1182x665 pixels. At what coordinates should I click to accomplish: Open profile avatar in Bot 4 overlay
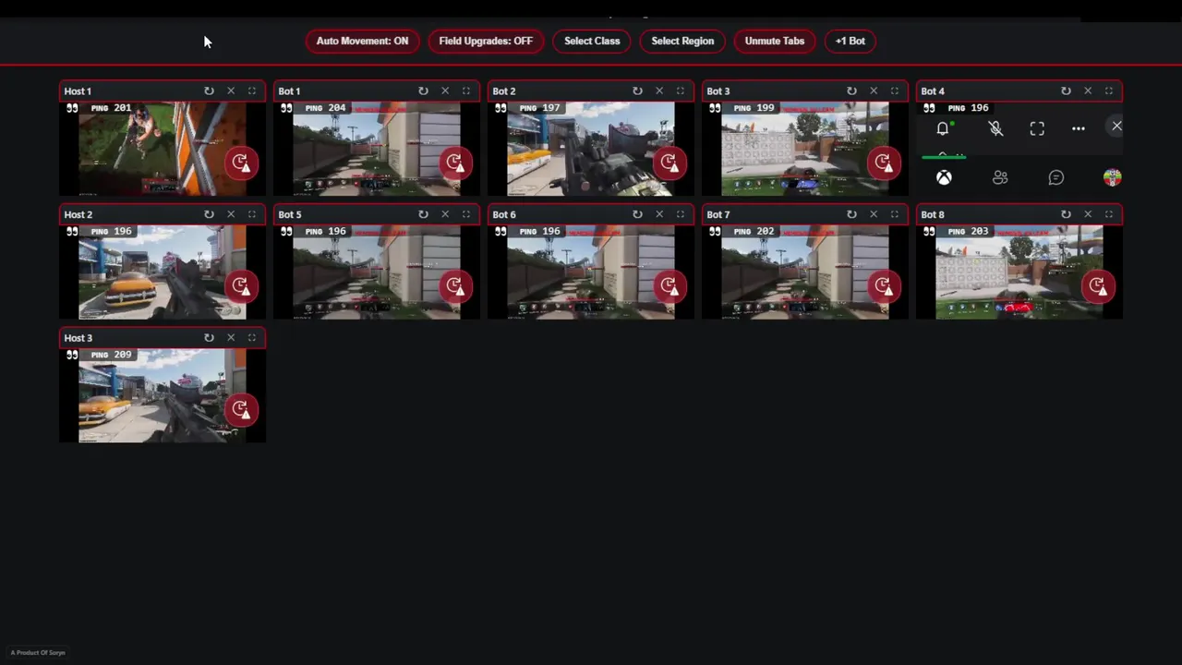point(1112,177)
